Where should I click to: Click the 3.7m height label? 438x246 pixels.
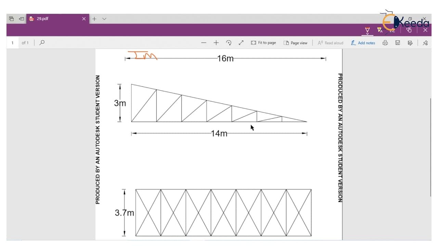124,213
